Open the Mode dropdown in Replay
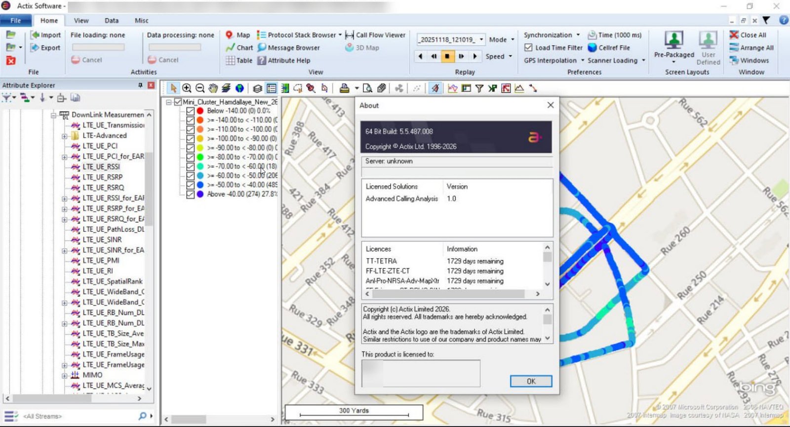The image size is (790, 427). click(502, 39)
